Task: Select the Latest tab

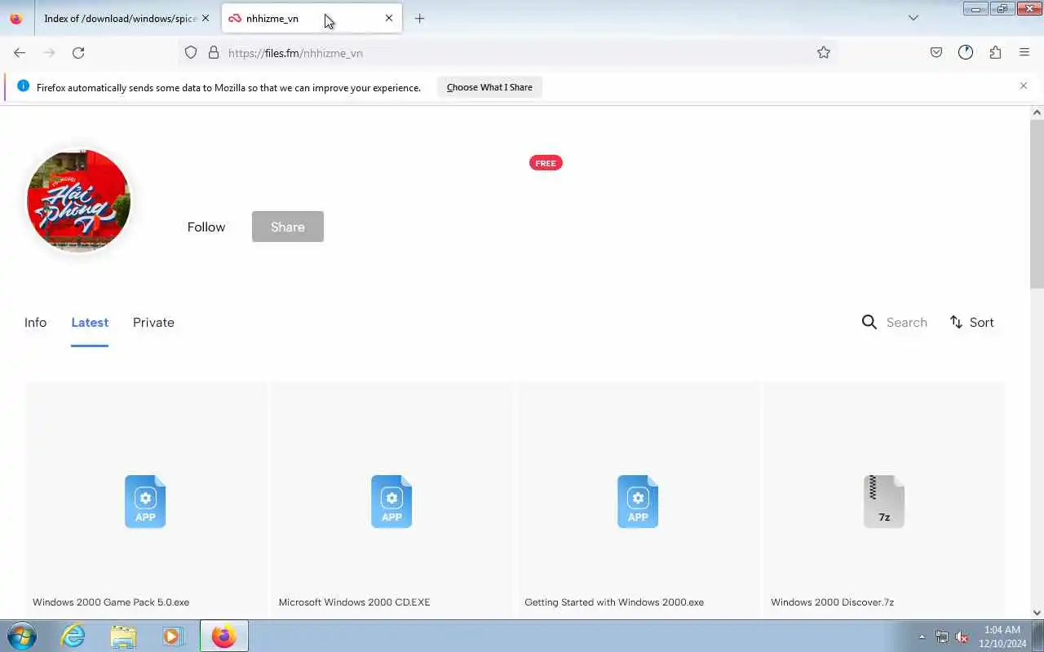Action: tap(90, 323)
